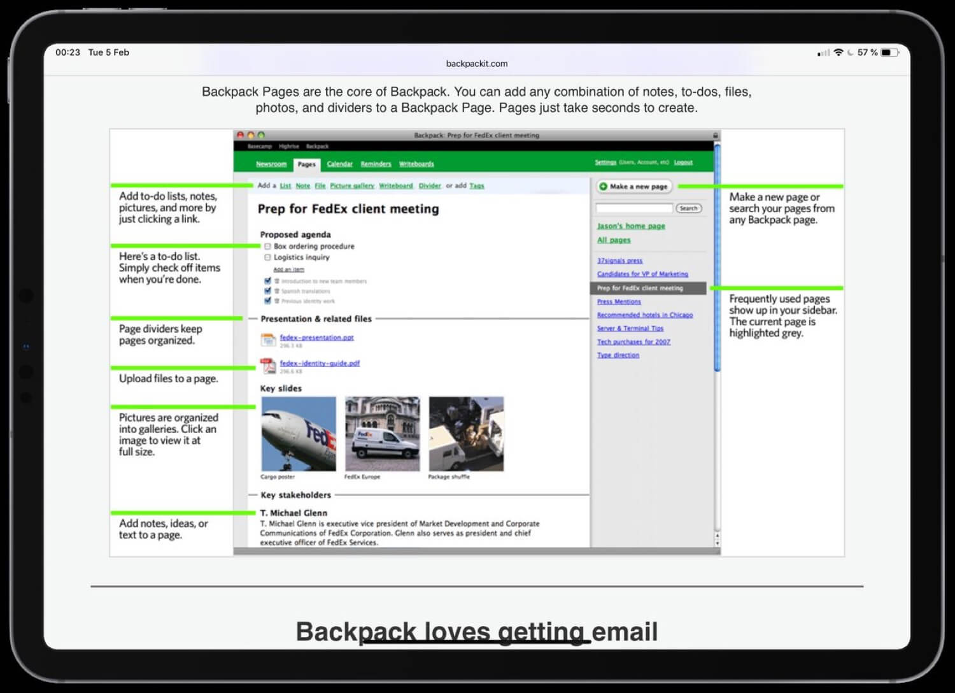Open 'Press Mentions' sidebar page
The width and height of the screenshot is (955, 693).
coord(619,302)
